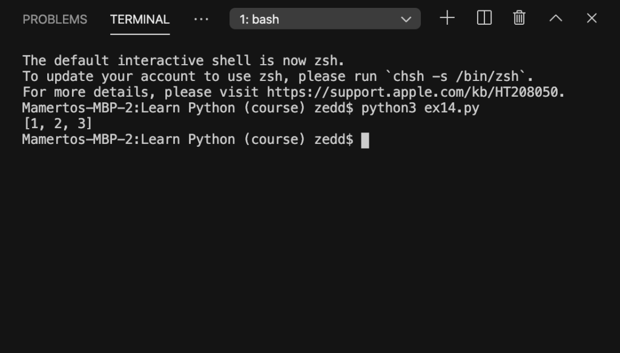The width and height of the screenshot is (620, 353).
Task: Switch to the PROBLEMS tab
Action: coord(55,19)
